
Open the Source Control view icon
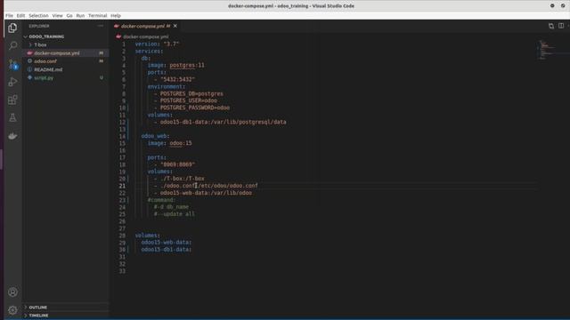[12, 64]
